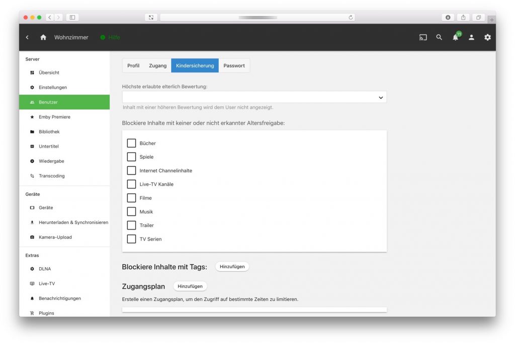Click Safari share button
This screenshot has height=344, width=515.
pyautogui.click(x=463, y=18)
